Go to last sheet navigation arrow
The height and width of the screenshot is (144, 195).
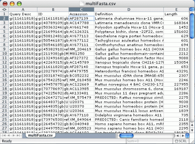click(18, 135)
